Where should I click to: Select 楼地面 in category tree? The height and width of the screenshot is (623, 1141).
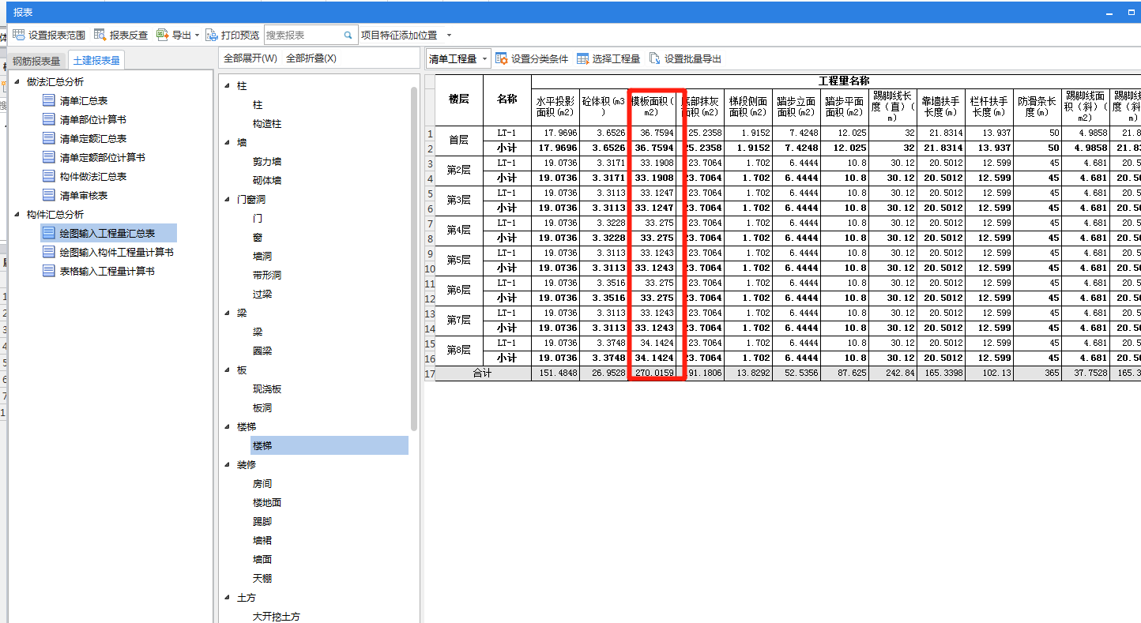(x=267, y=503)
